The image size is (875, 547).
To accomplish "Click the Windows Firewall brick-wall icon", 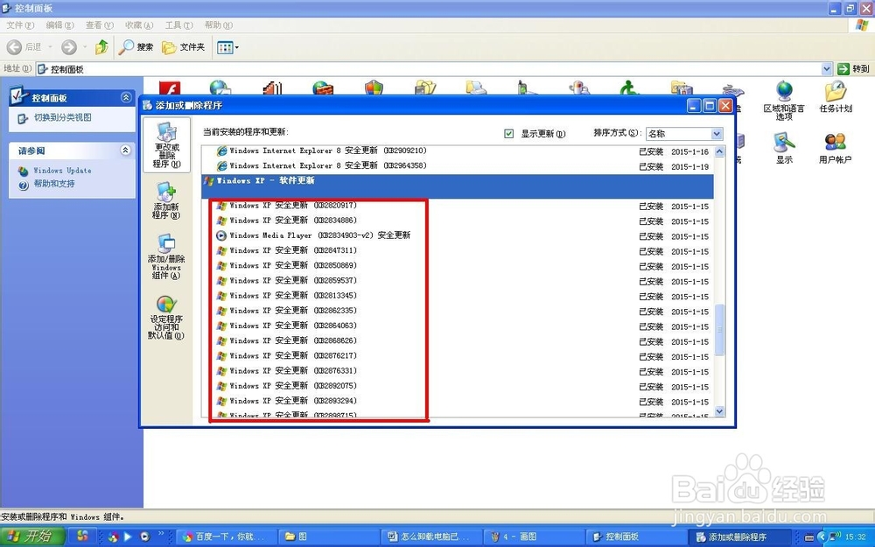I will click(323, 88).
